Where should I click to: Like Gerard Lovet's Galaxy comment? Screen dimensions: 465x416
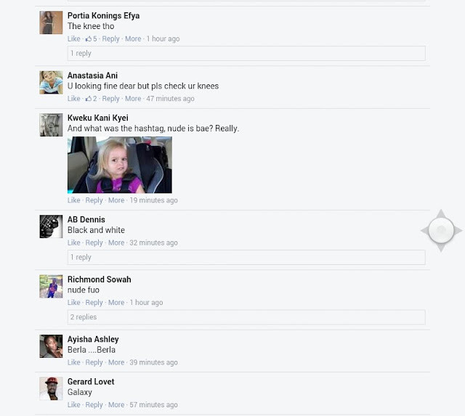click(x=73, y=404)
